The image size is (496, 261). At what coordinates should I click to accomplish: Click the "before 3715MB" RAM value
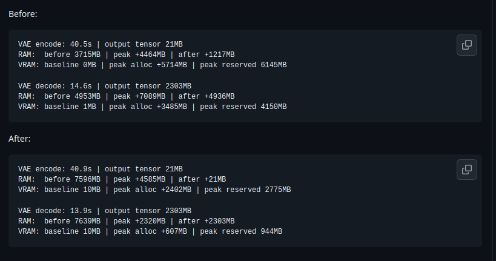coord(73,55)
